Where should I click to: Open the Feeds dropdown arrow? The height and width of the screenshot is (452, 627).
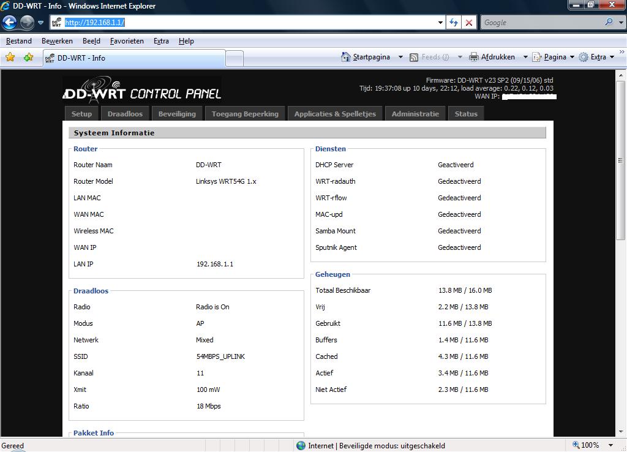click(x=460, y=57)
